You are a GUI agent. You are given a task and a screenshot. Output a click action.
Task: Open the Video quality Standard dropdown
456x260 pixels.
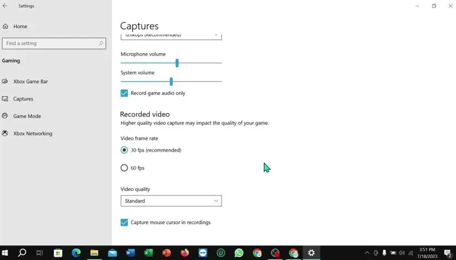click(x=171, y=201)
